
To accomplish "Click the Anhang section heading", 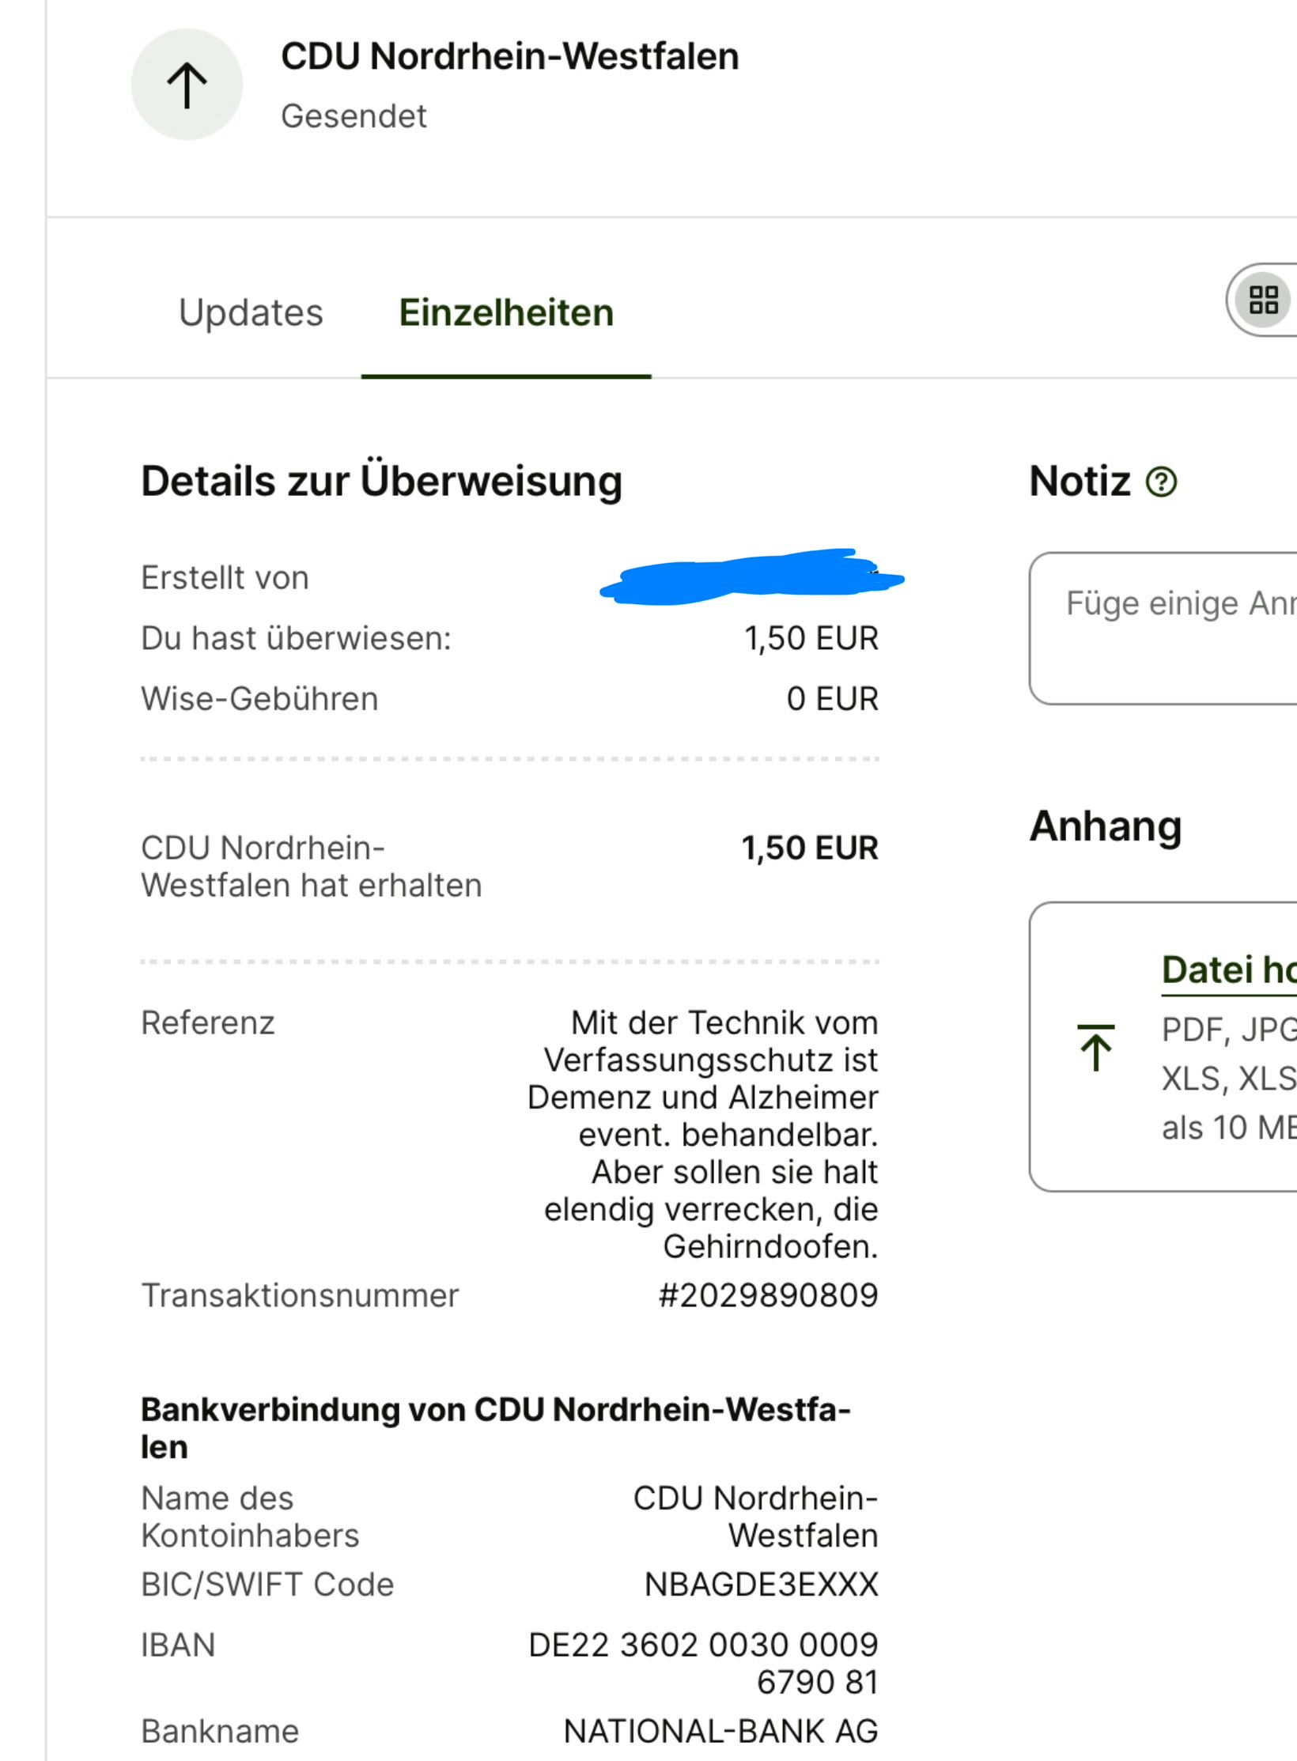I will (1105, 826).
